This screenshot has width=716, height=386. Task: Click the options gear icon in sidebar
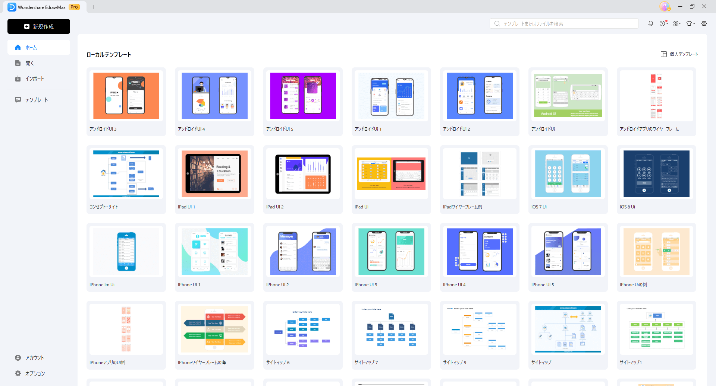tap(18, 373)
